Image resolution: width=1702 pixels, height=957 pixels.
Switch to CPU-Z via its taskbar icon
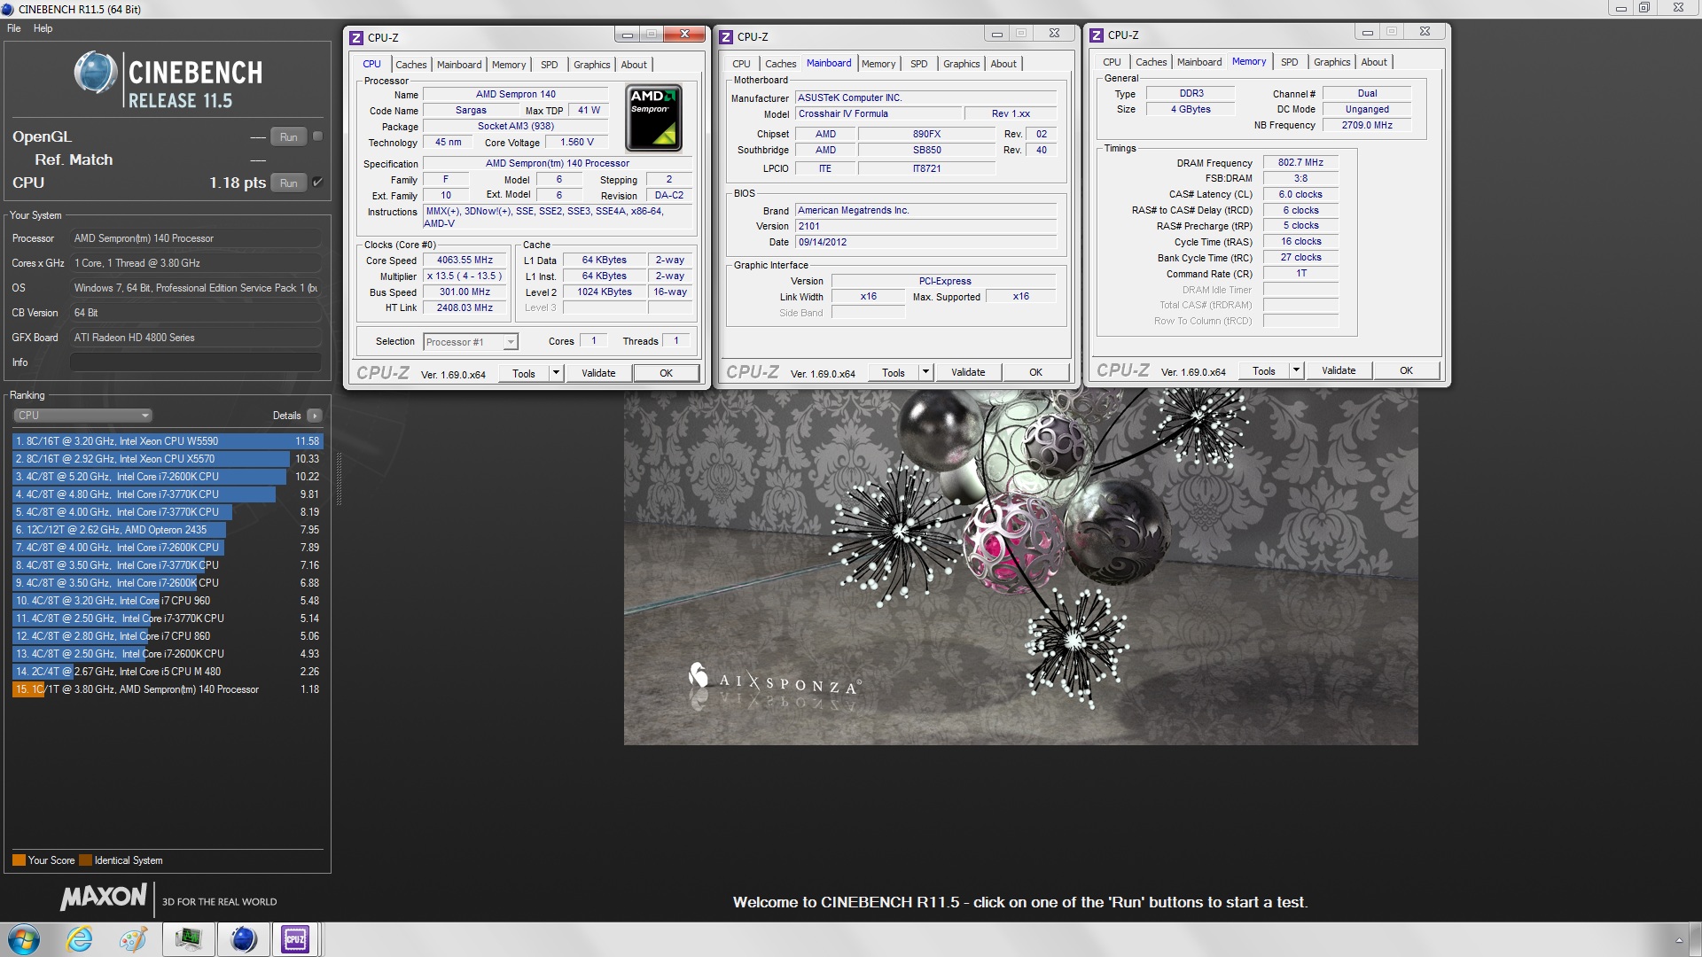click(296, 939)
